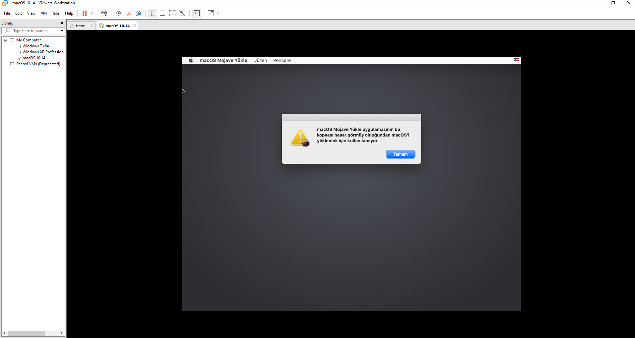Click the Windows 7 x64 VM icon
This screenshot has width=635, height=338.
coord(19,46)
